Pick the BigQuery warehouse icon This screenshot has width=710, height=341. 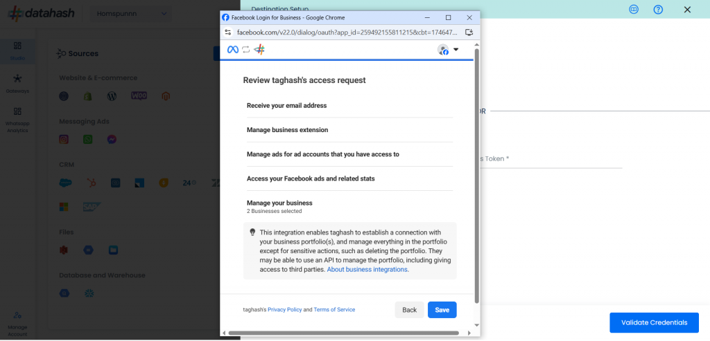click(64, 293)
